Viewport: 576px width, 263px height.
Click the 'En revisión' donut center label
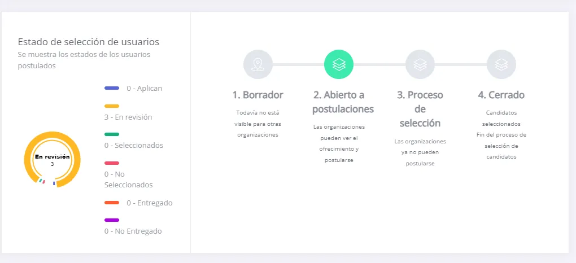(x=53, y=157)
